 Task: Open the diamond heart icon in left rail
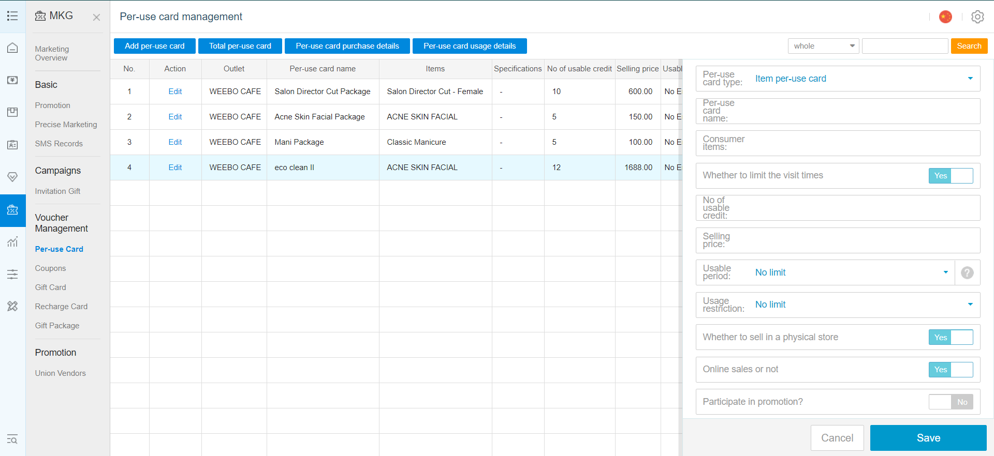tap(12, 177)
